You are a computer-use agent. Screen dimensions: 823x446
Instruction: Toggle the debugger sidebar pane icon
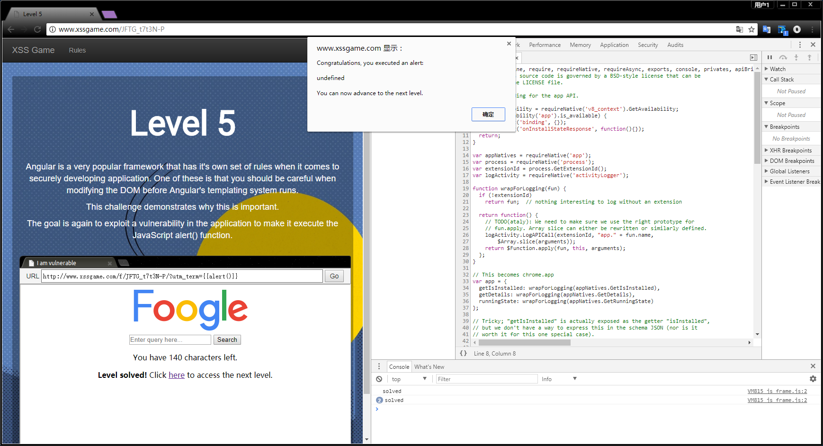click(x=753, y=57)
